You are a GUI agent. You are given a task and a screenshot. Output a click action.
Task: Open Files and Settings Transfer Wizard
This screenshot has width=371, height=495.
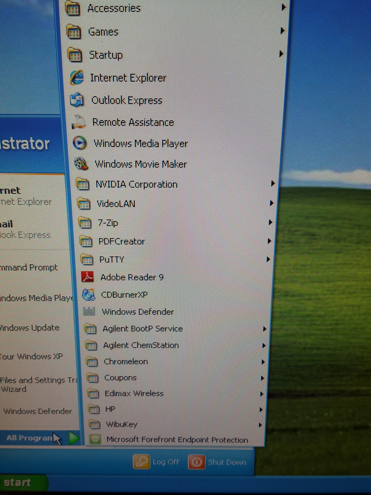click(39, 384)
